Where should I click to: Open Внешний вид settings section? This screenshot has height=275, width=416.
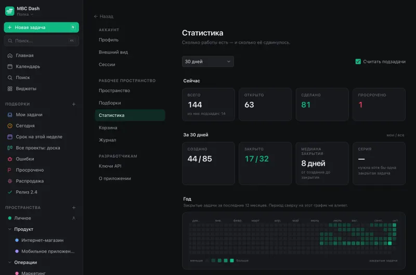[x=130, y=52]
